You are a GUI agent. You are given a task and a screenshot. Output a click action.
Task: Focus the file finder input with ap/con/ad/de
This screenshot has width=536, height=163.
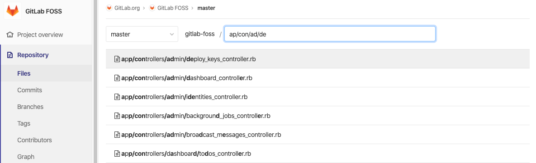coord(330,34)
